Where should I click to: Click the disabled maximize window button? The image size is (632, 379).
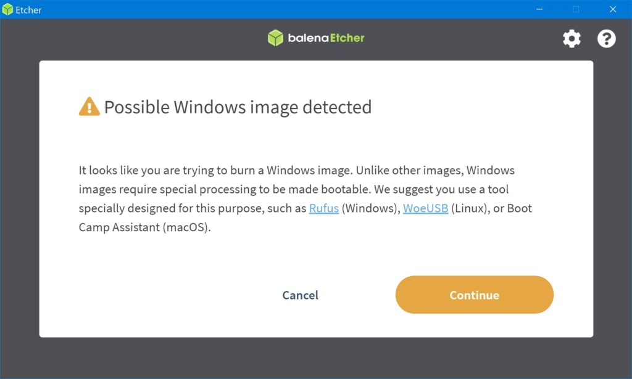[576, 9]
